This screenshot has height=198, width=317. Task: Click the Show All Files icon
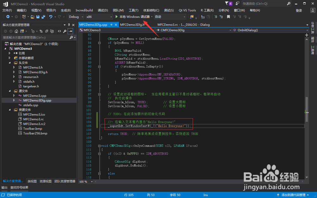52,31
